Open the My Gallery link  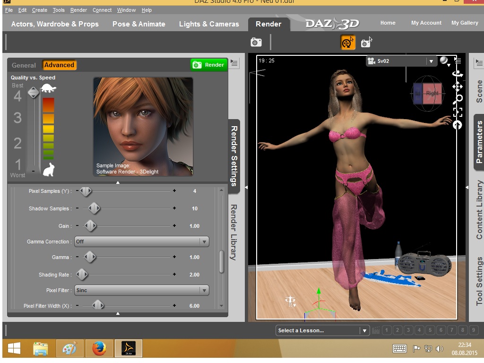pyautogui.click(x=465, y=23)
